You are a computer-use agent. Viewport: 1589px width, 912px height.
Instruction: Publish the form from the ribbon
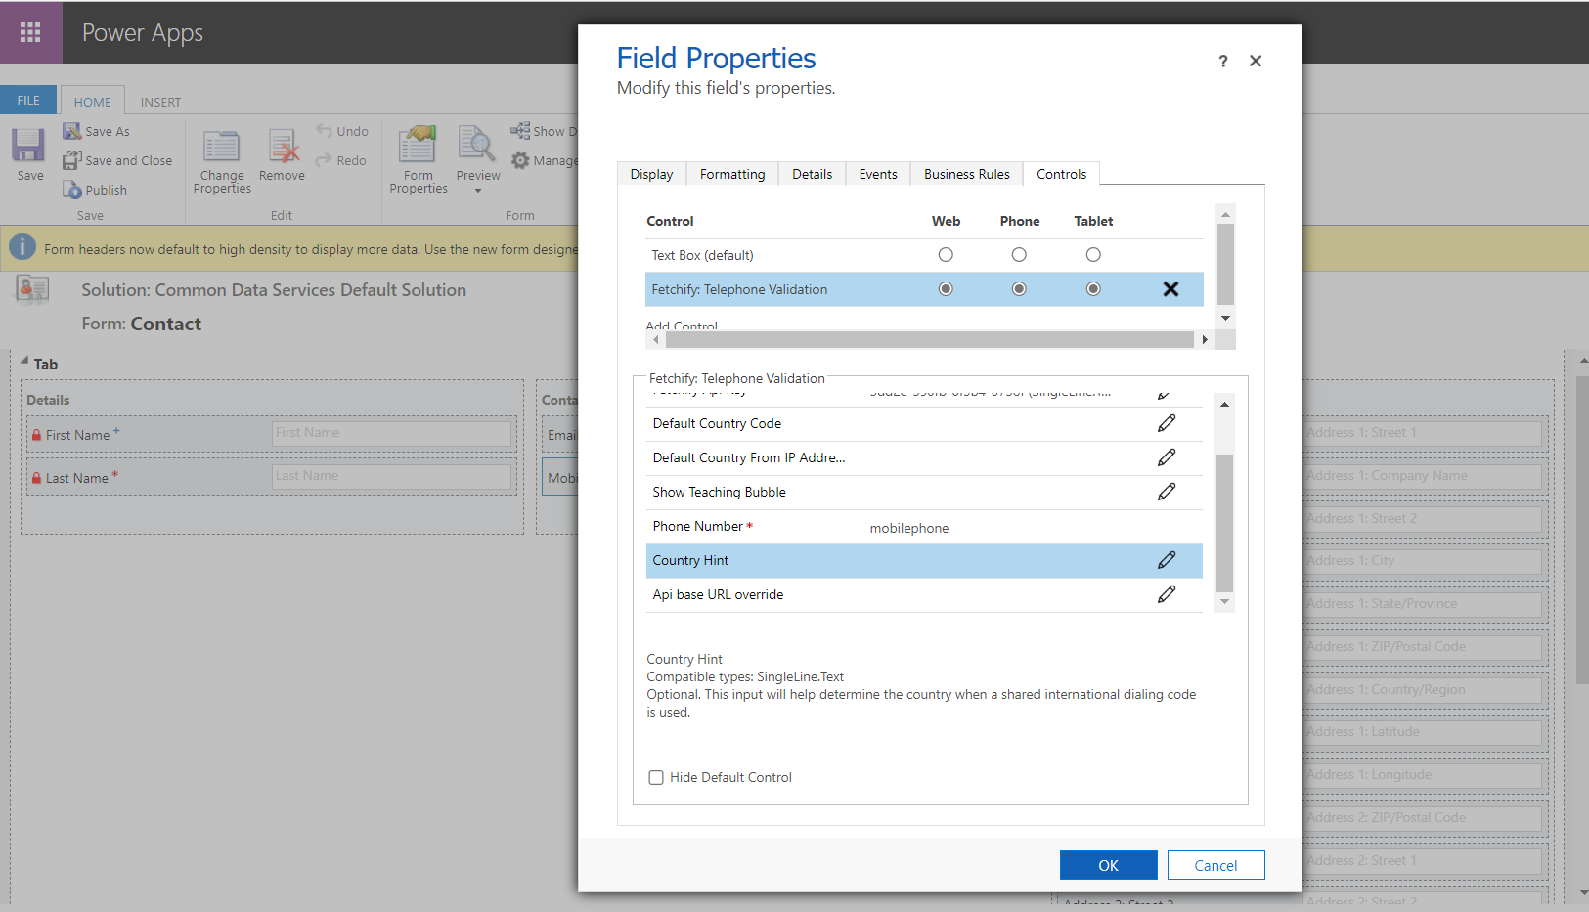[x=95, y=190]
